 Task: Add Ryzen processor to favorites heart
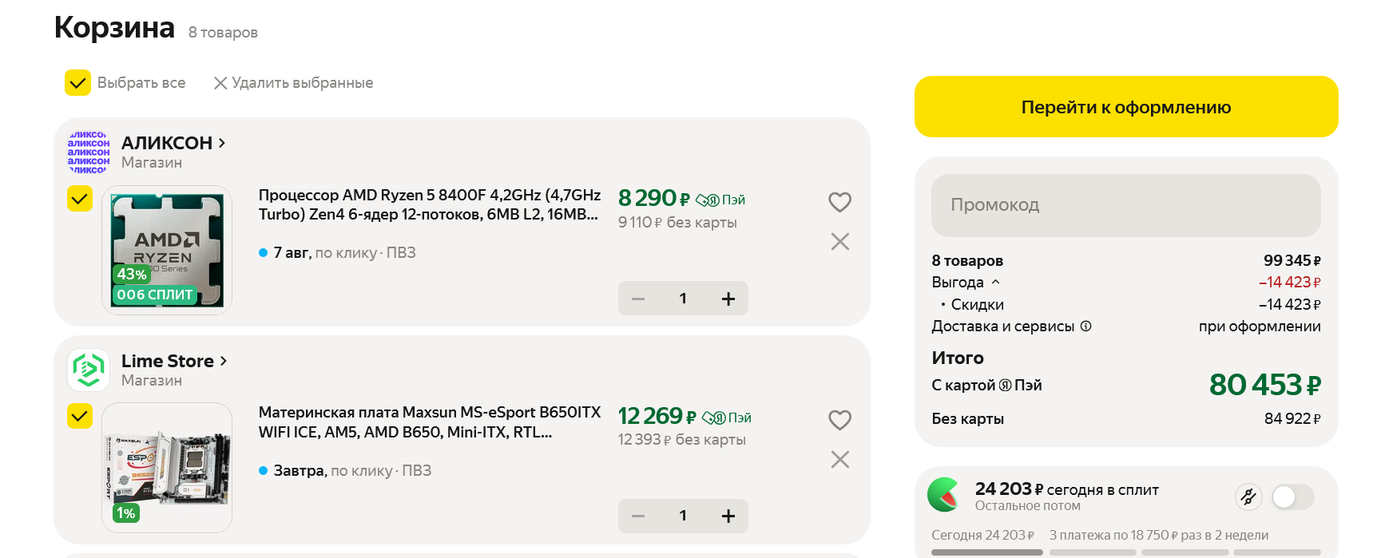tap(839, 202)
